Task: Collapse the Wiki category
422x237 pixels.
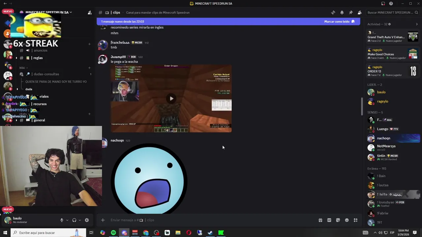Action: coord(23,68)
